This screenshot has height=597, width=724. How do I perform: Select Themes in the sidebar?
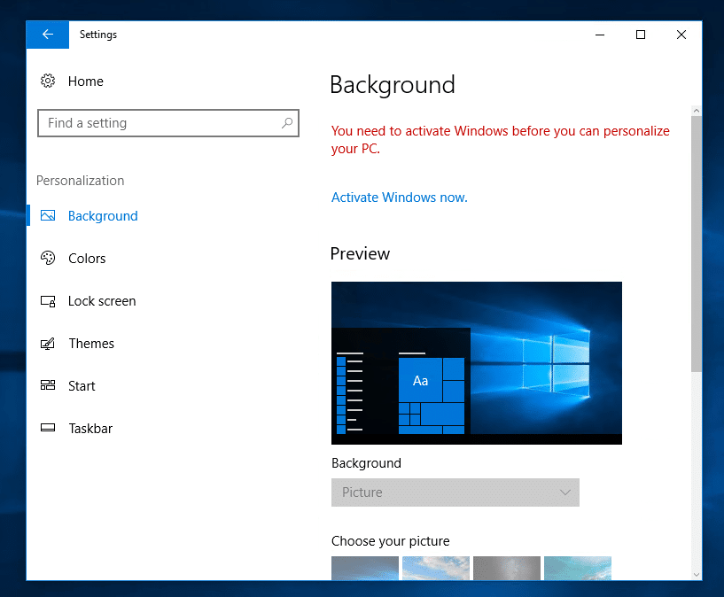coord(91,344)
